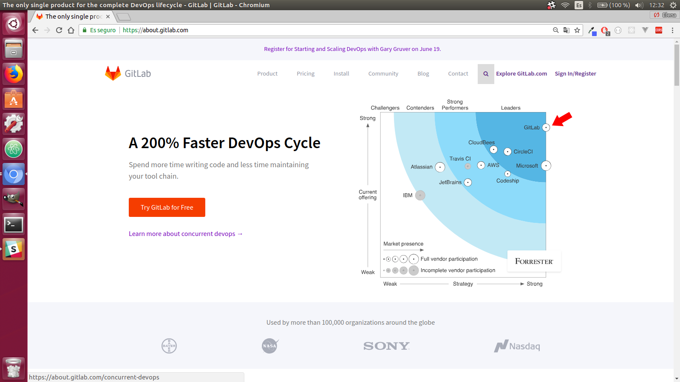Launch Atom editor from the dock

coord(14,149)
